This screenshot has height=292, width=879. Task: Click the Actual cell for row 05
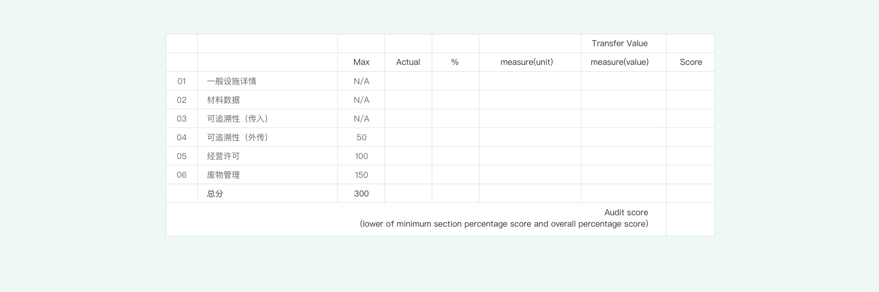[x=408, y=156]
